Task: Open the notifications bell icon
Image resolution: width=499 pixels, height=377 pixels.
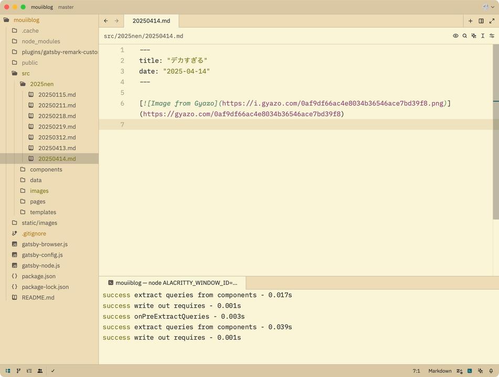Action: tap(491, 371)
